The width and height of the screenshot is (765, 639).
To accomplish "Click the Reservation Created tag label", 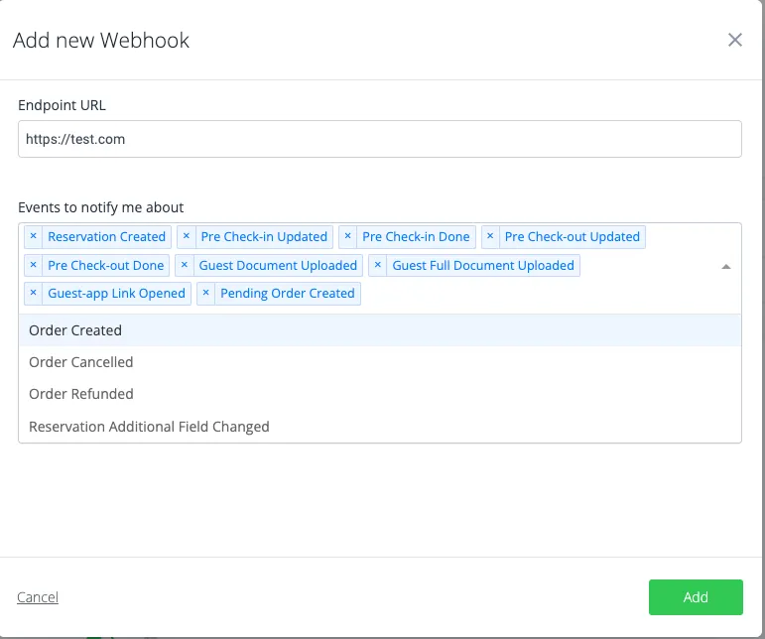I will coord(107,236).
